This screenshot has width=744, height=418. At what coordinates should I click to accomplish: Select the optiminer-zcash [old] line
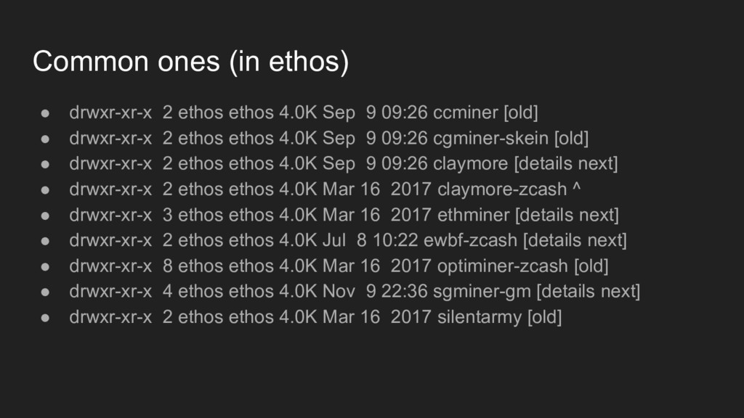click(x=339, y=266)
